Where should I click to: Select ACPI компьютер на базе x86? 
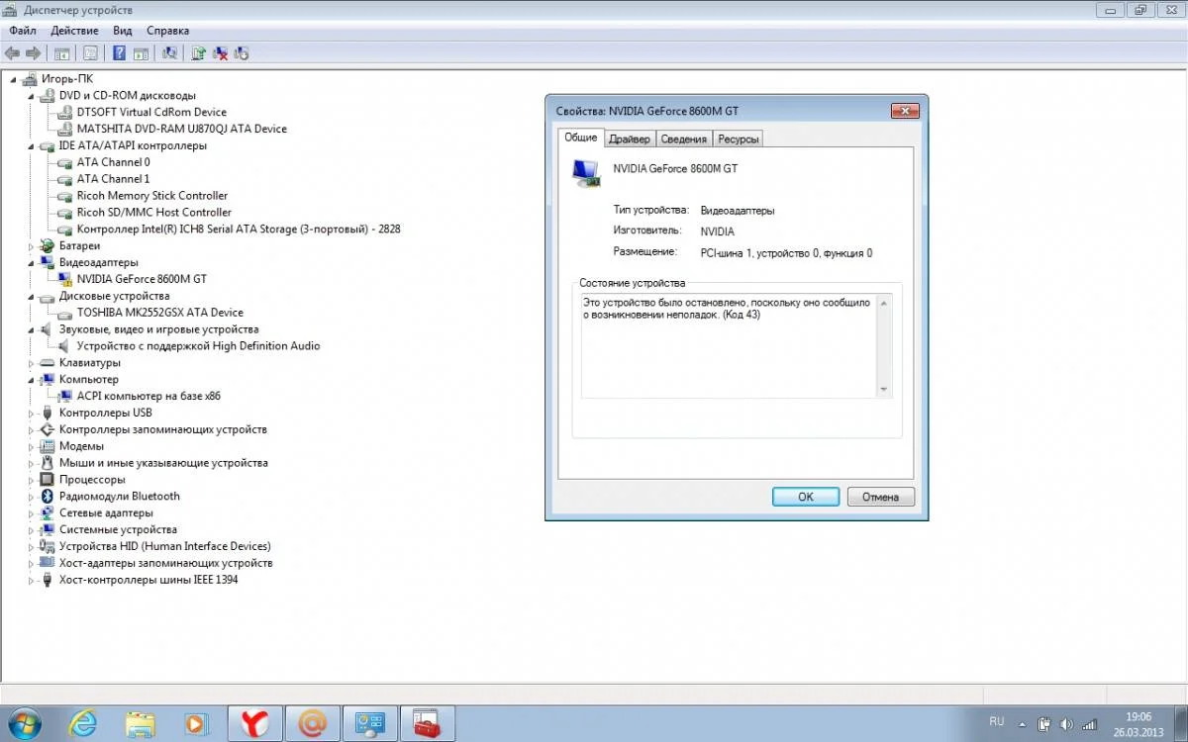[148, 396]
